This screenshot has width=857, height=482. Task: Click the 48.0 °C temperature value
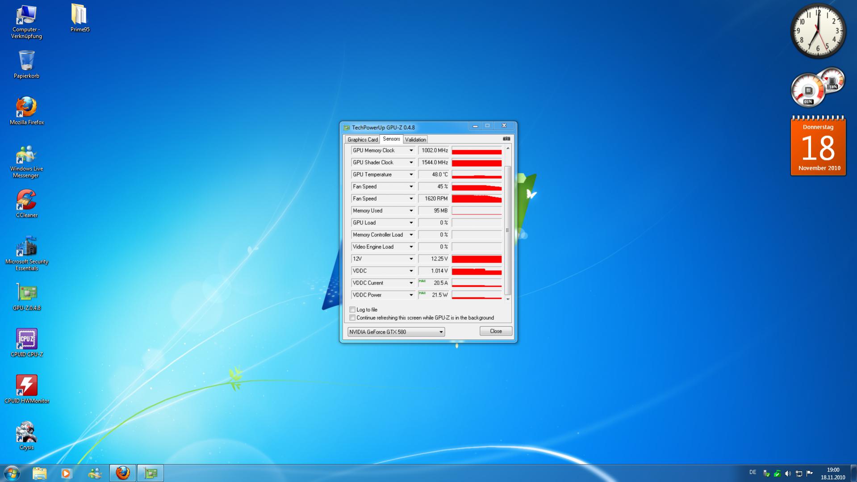point(434,175)
